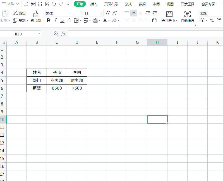
Task: Open the 会员专享 tab
Action: pos(208,4)
